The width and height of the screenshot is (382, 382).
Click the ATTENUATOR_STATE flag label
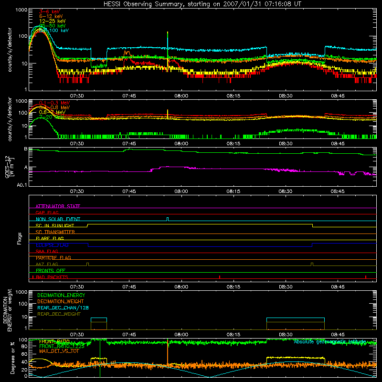58,206
